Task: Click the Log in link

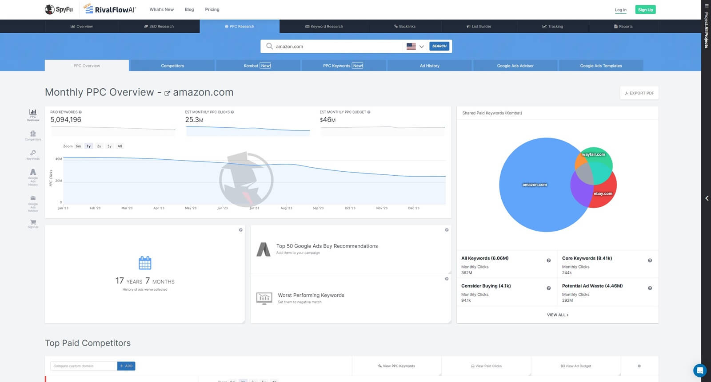Action: [620, 10]
